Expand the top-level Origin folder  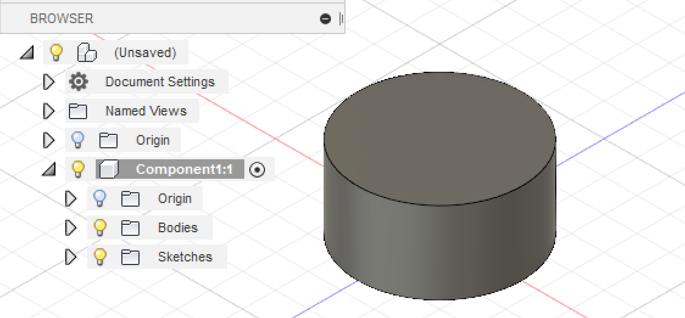point(49,140)
